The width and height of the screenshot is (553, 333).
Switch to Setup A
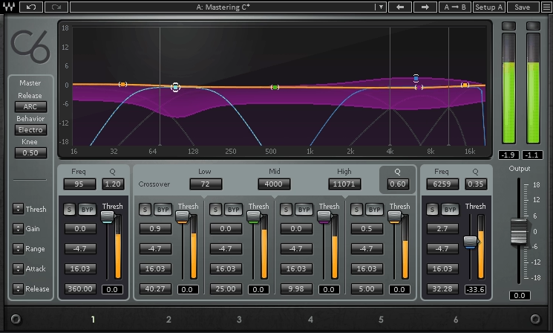coord(489,7)
